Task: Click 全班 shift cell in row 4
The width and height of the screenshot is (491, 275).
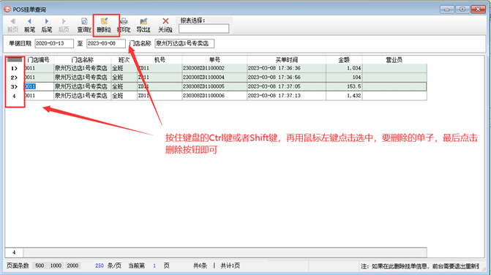Action: pos(124,96)
